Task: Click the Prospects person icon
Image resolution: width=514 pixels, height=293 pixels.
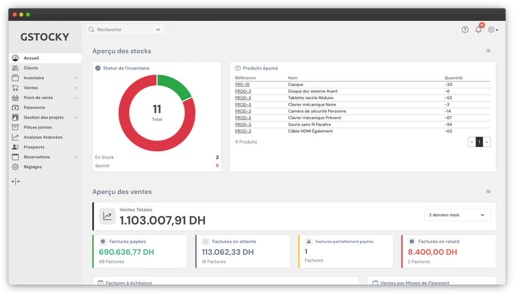Action: tap(15, 147)
